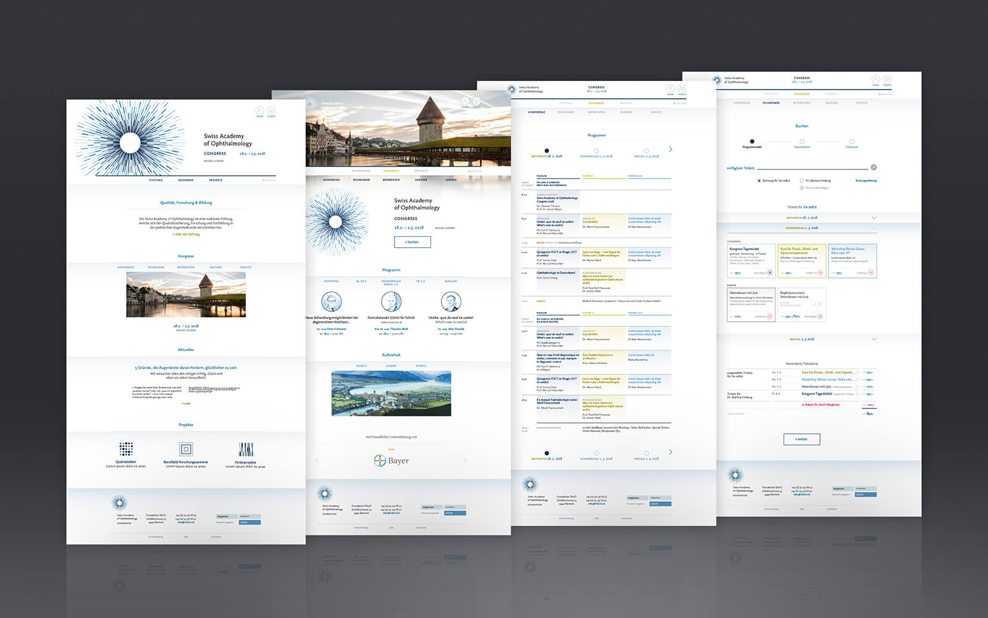Click Kongress-Tagesticket card
The width and height of the screenshot is (988, 618).
pyautogui.click(x=751, y=261)
